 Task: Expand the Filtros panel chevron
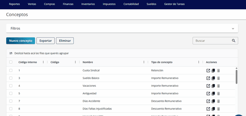click(233, 29)
